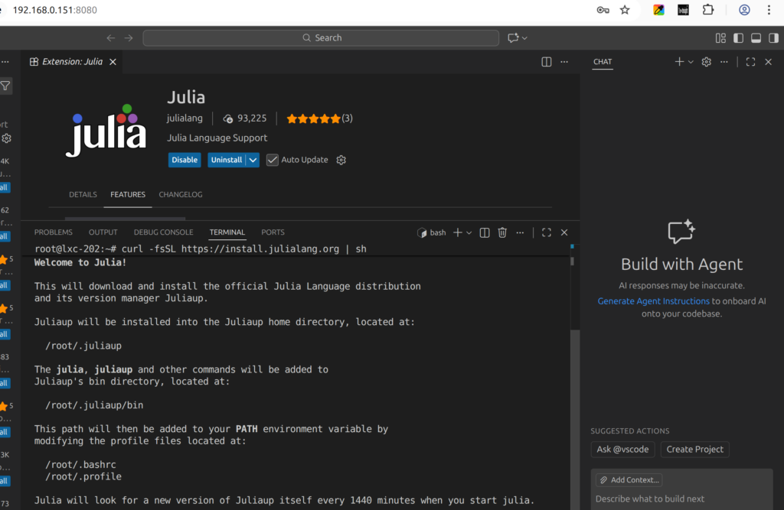Uncheck the Auto Update checkbox
The width and height of the screenshot is (784, 510).
pos(272,160)
